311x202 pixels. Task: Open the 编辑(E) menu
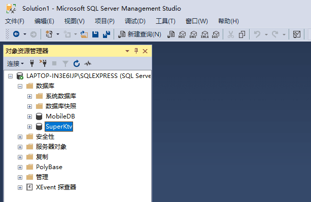click(x=44, y=21)
